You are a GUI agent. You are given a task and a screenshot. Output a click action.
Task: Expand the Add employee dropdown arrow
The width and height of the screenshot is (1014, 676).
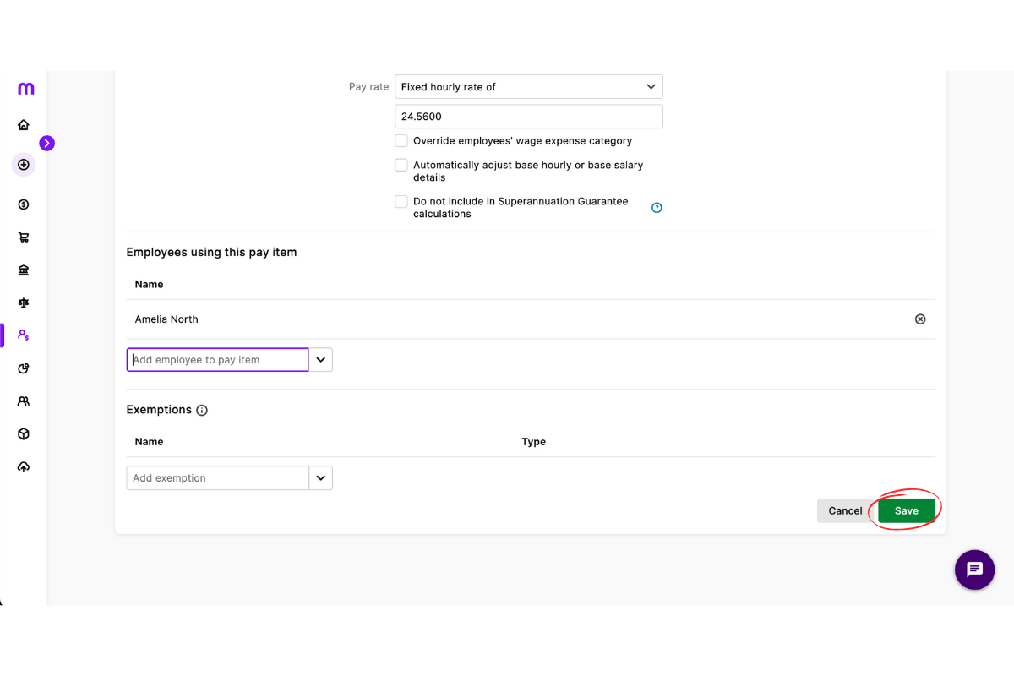point(321,360)
